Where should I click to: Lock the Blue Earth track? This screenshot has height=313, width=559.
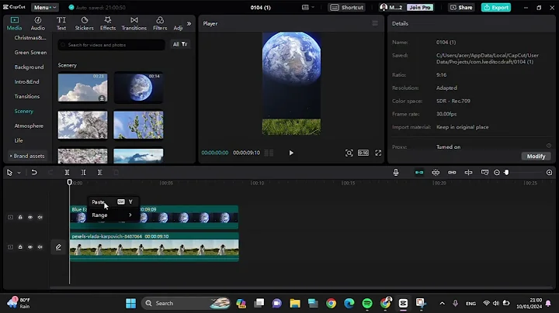[x=20, y=218]
